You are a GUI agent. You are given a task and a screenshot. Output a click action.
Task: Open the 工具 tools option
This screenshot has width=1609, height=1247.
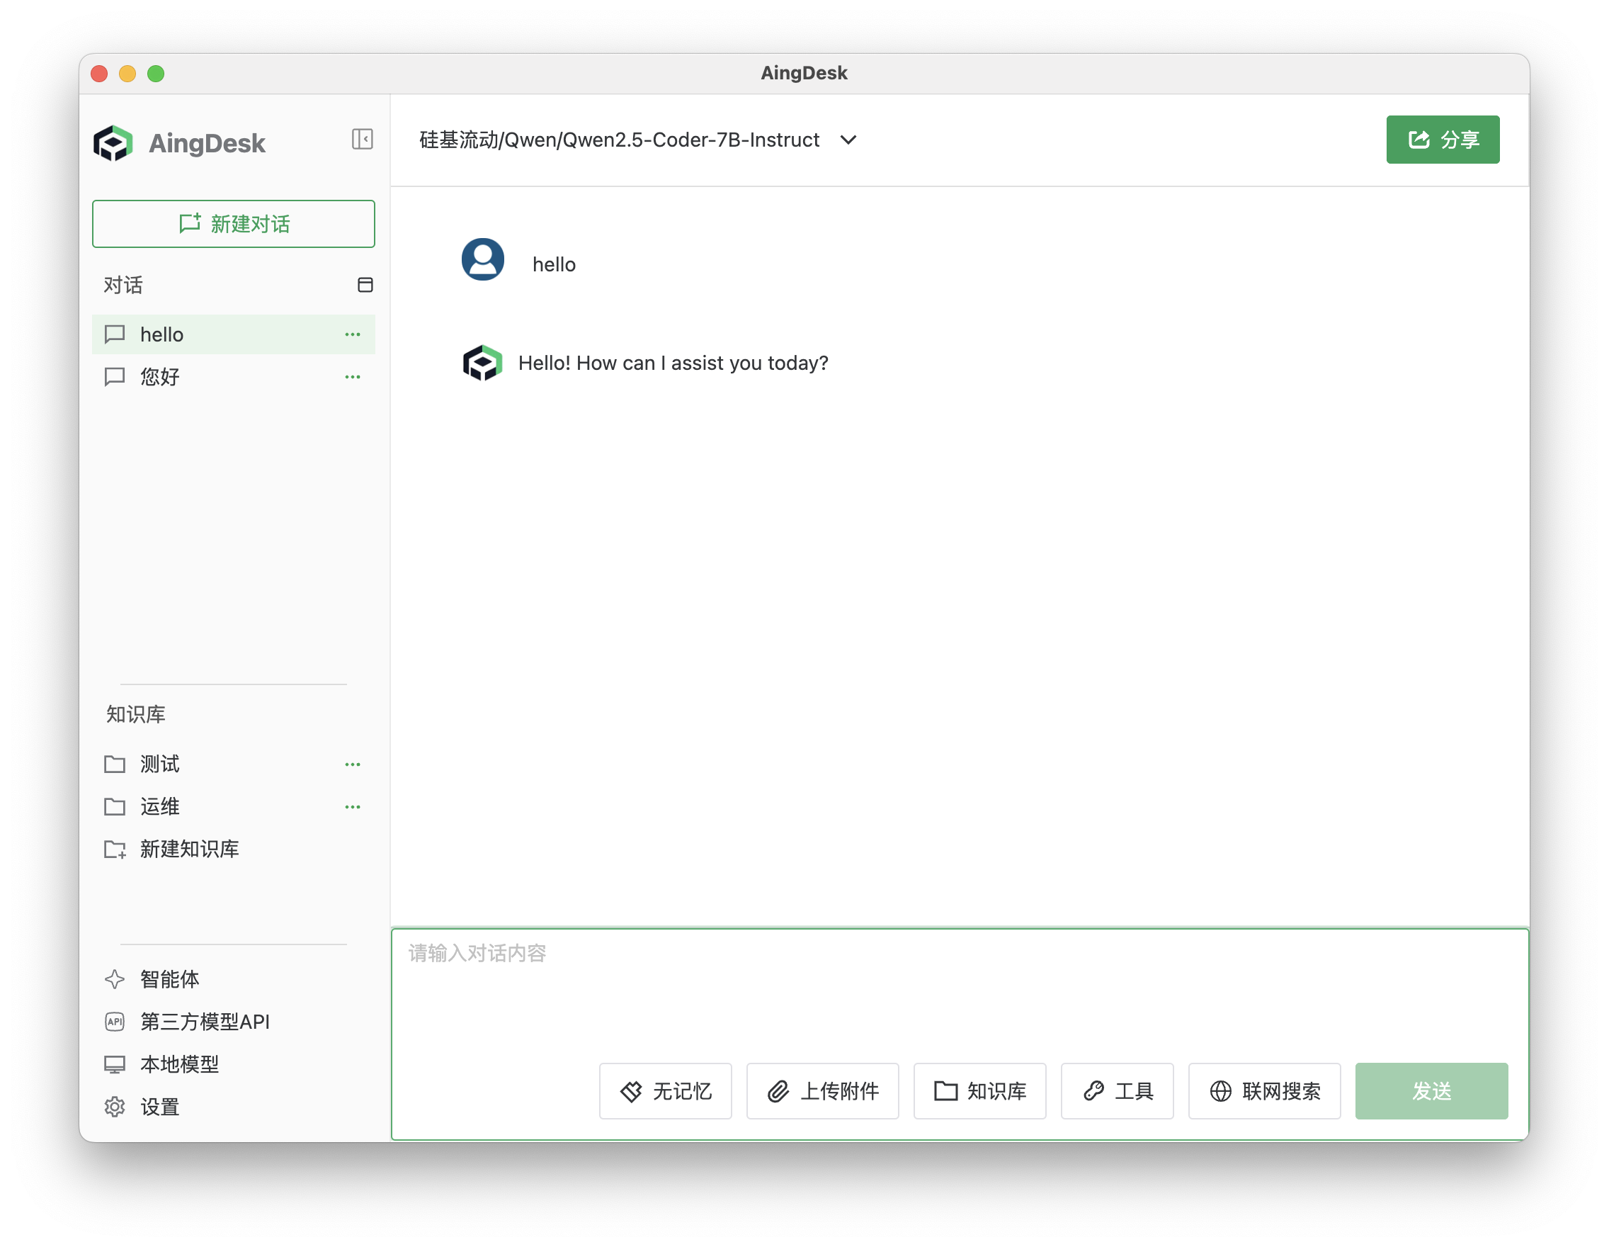[x=1117, y=1092]
